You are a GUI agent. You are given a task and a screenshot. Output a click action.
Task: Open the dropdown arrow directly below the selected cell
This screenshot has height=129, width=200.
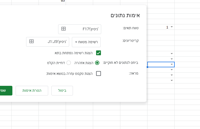click(x=172, y=69)
